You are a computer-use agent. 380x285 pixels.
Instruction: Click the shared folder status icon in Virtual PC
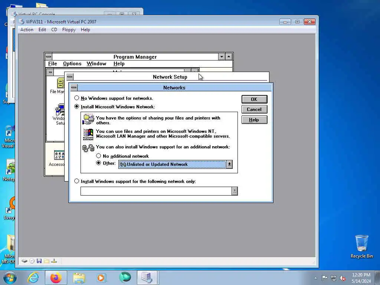(47, 261)
